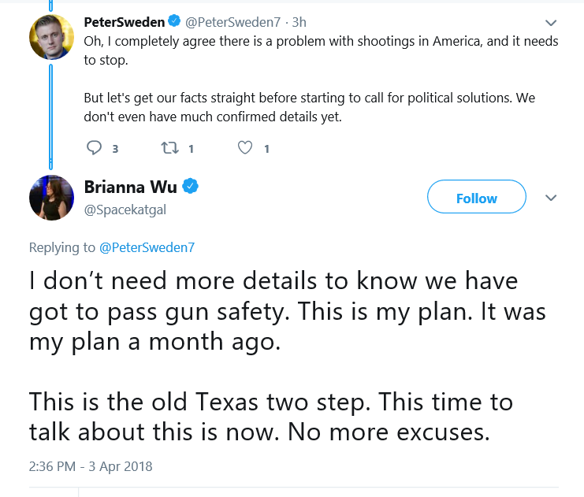Follow Brianna Wu
This screenshot has height=497, width=584.
point(476,197)
